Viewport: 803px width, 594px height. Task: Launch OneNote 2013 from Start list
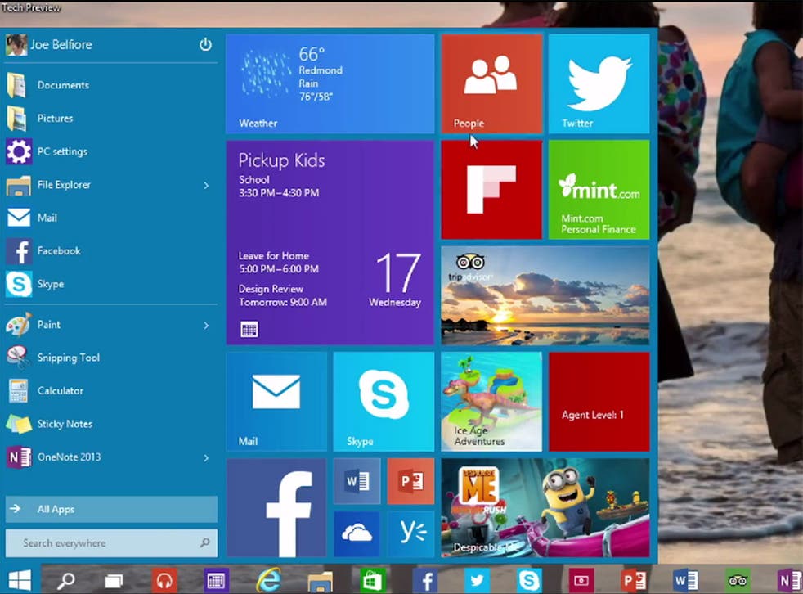pyautogui.click(x=101, y=457)
